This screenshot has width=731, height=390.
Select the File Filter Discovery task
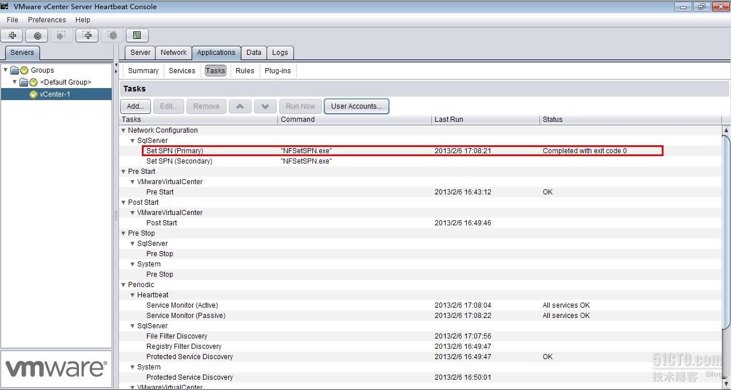pyautogui.click(x=420, y=336)
